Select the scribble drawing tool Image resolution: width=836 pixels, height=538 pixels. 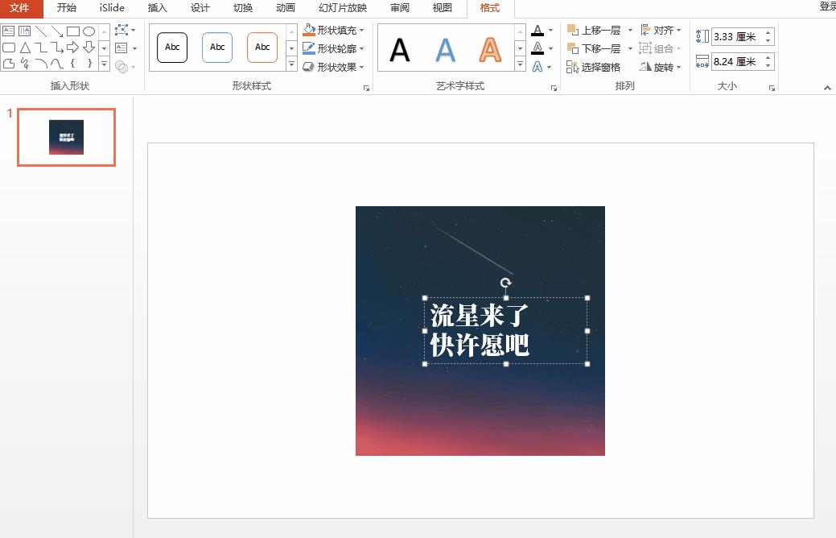tap(24, 64)
